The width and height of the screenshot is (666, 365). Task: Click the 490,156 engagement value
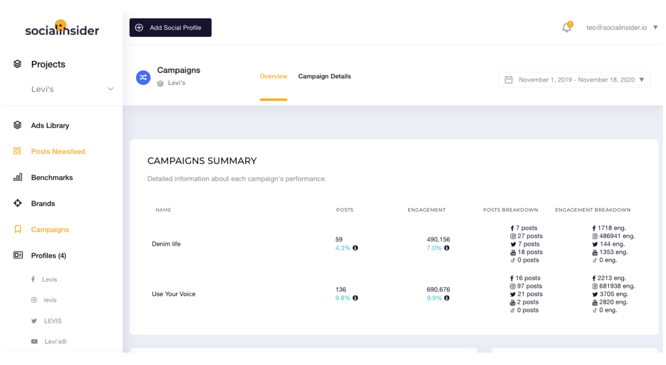pos(438,239)
